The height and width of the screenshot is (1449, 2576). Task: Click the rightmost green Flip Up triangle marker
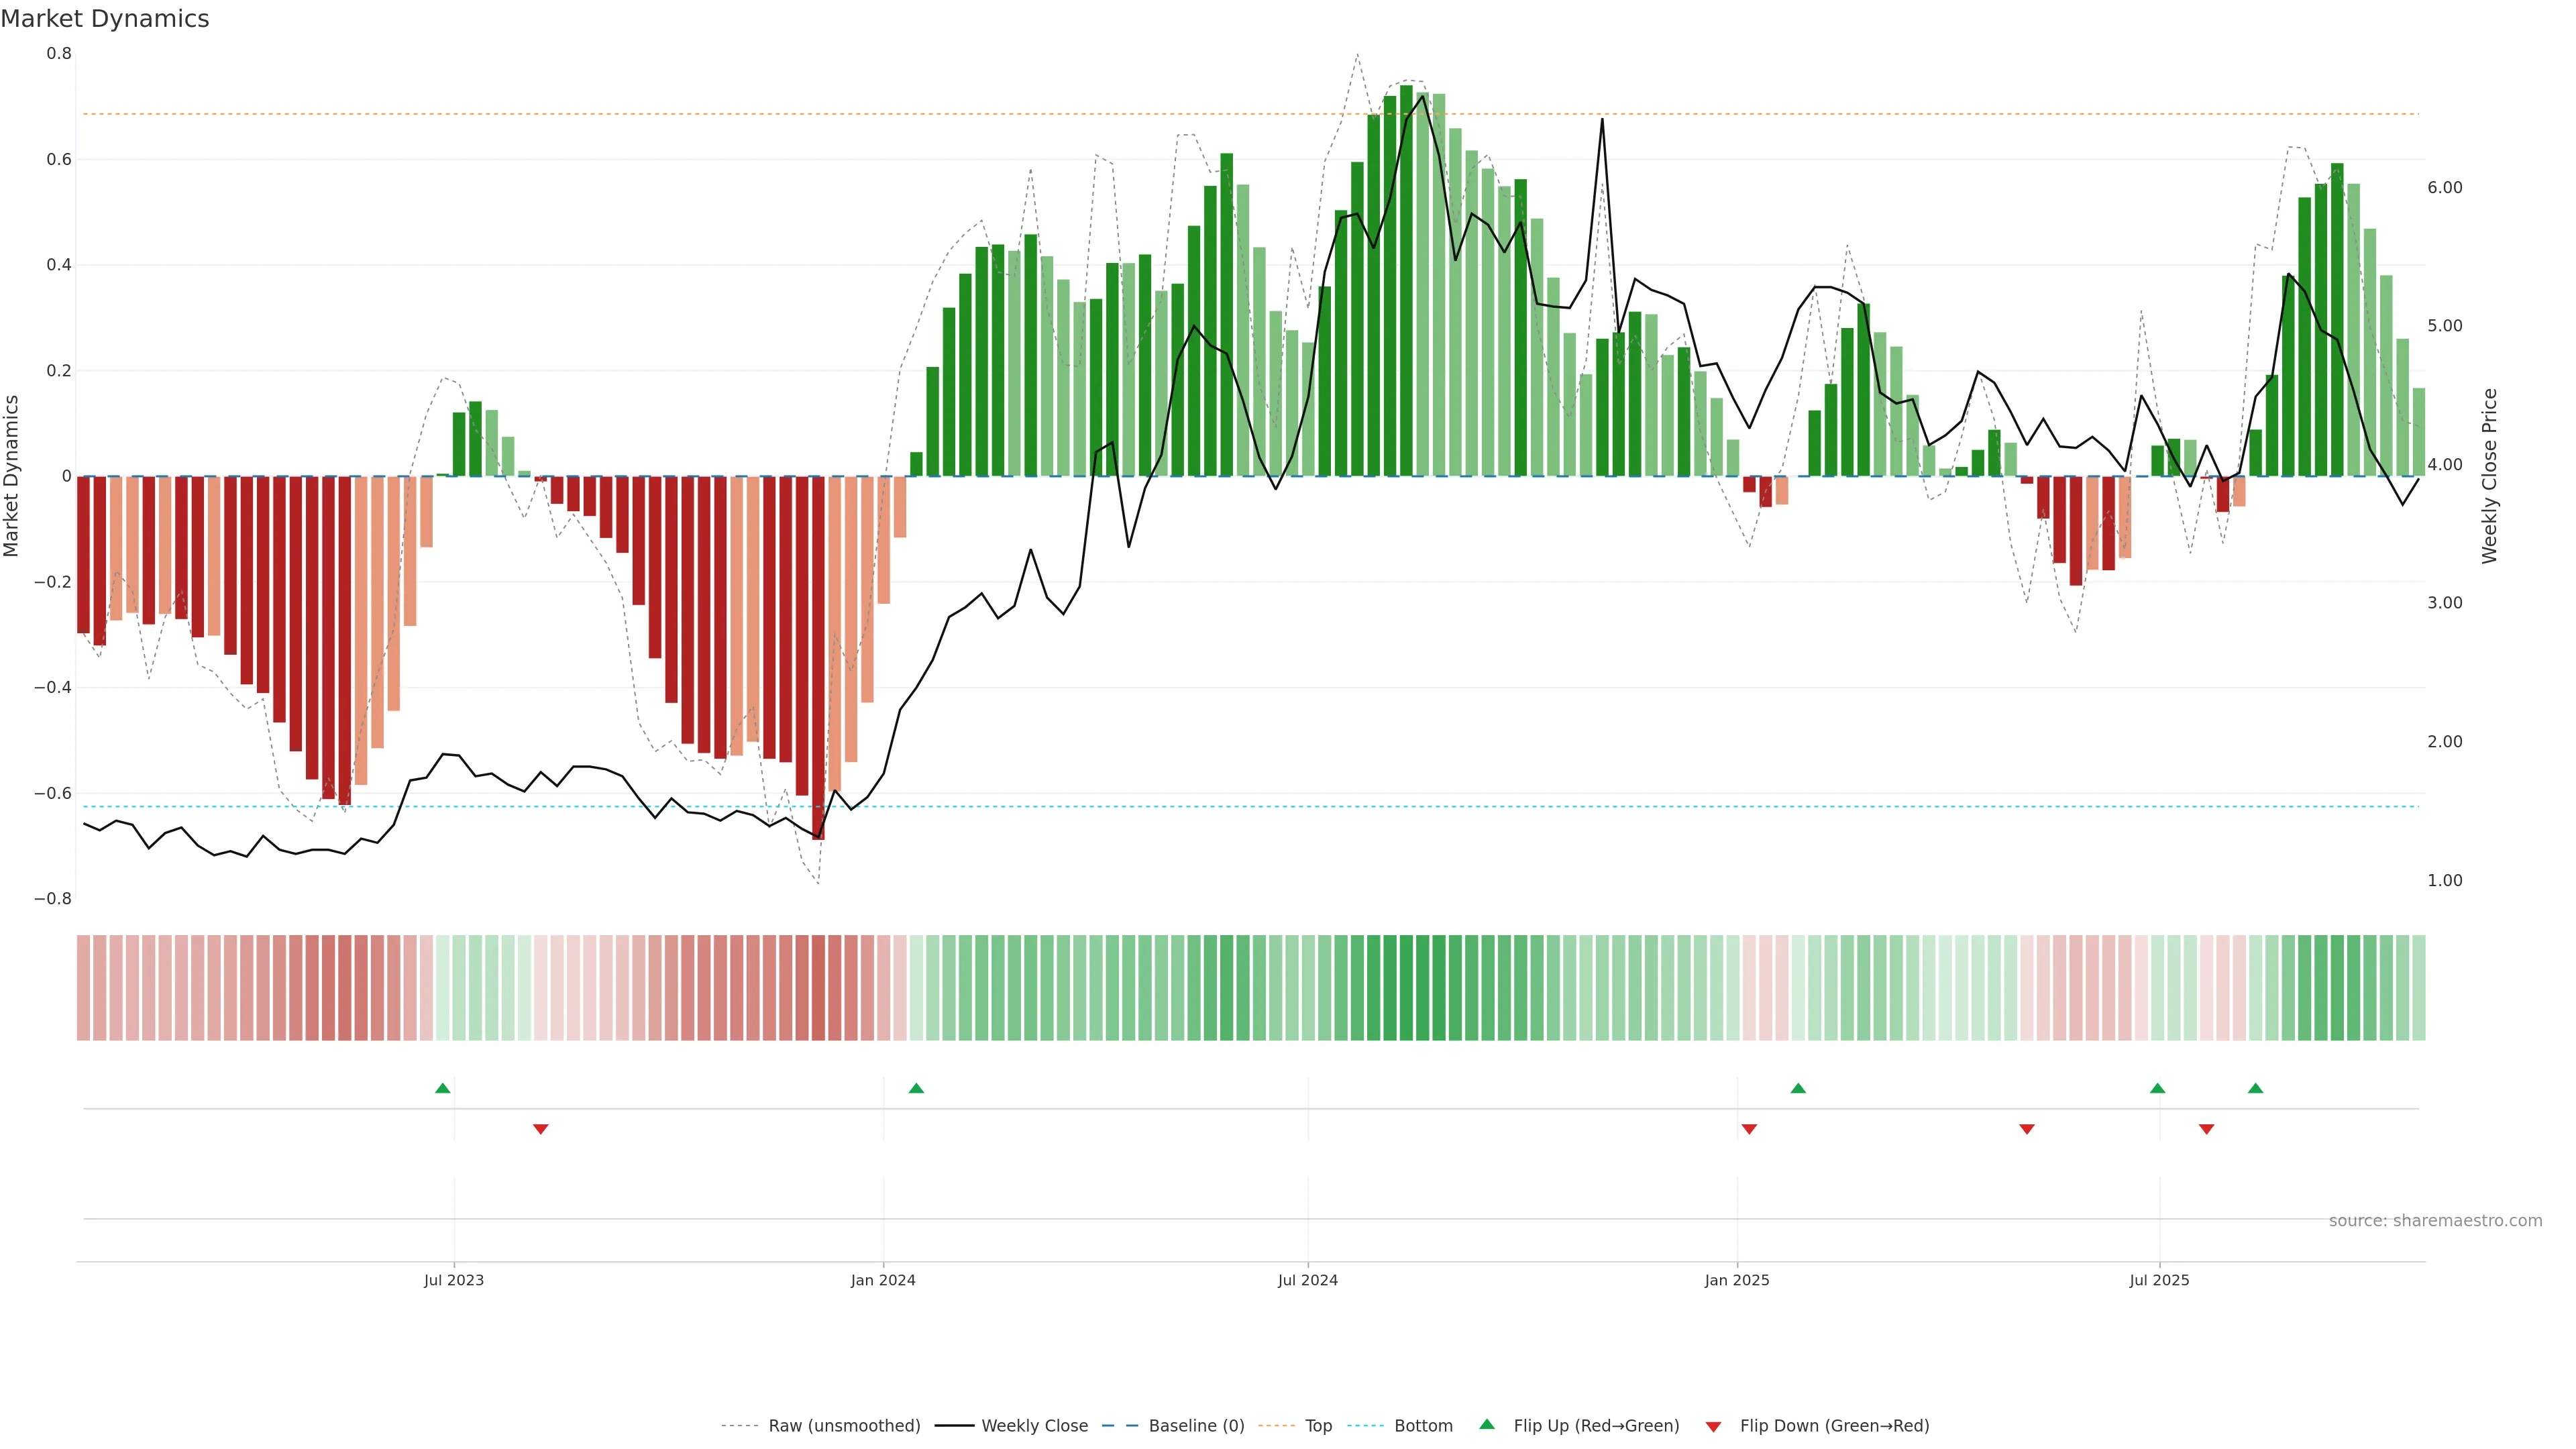coord(2255,1088)
